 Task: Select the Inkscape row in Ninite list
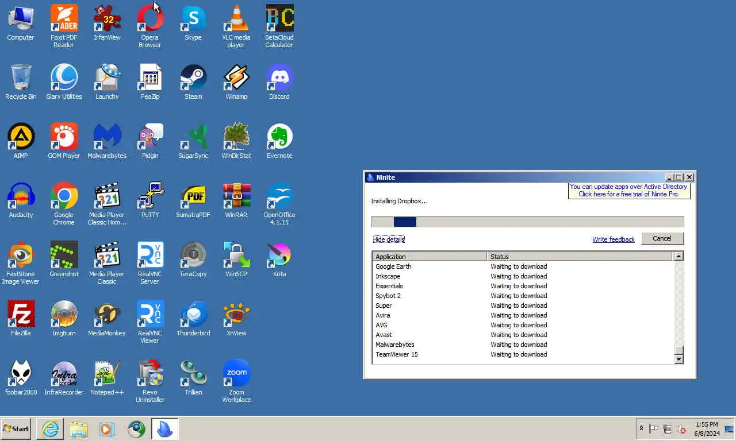click(523, 276)
